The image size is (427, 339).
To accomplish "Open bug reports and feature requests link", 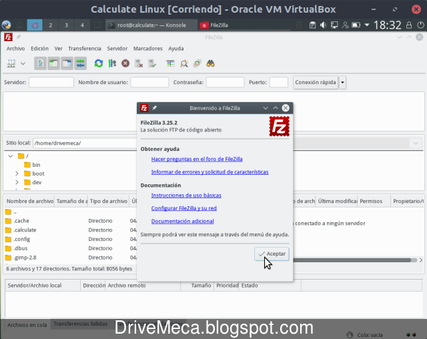I will click(209, 172).
